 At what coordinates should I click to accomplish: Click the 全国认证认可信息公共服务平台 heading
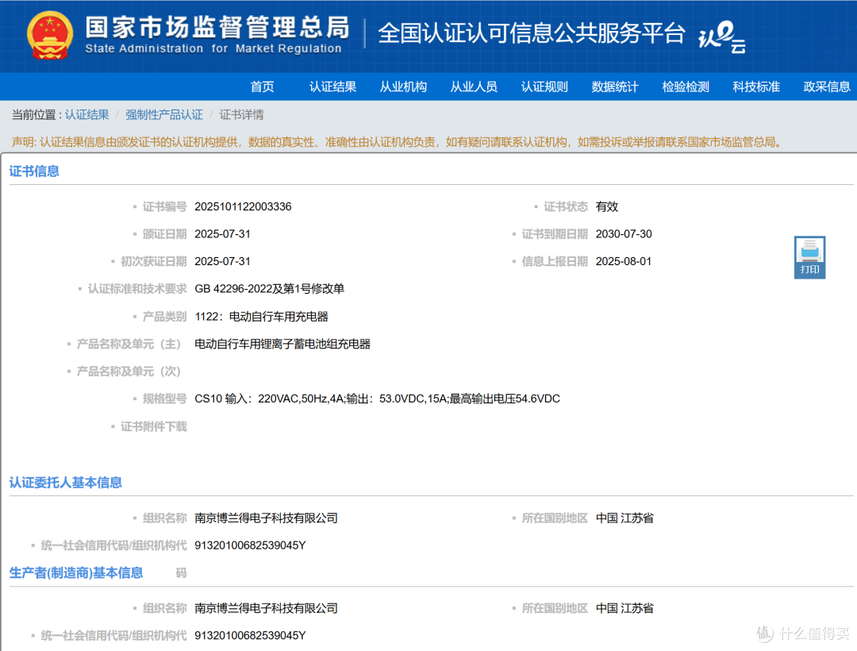click(x=531, y=33)
